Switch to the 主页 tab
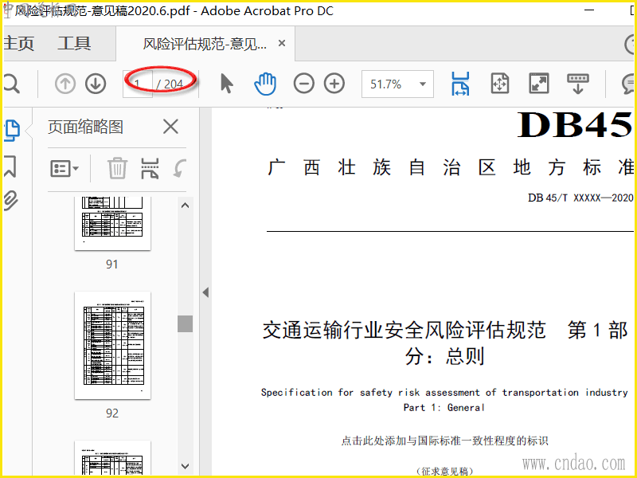 [x=18, y=44]
